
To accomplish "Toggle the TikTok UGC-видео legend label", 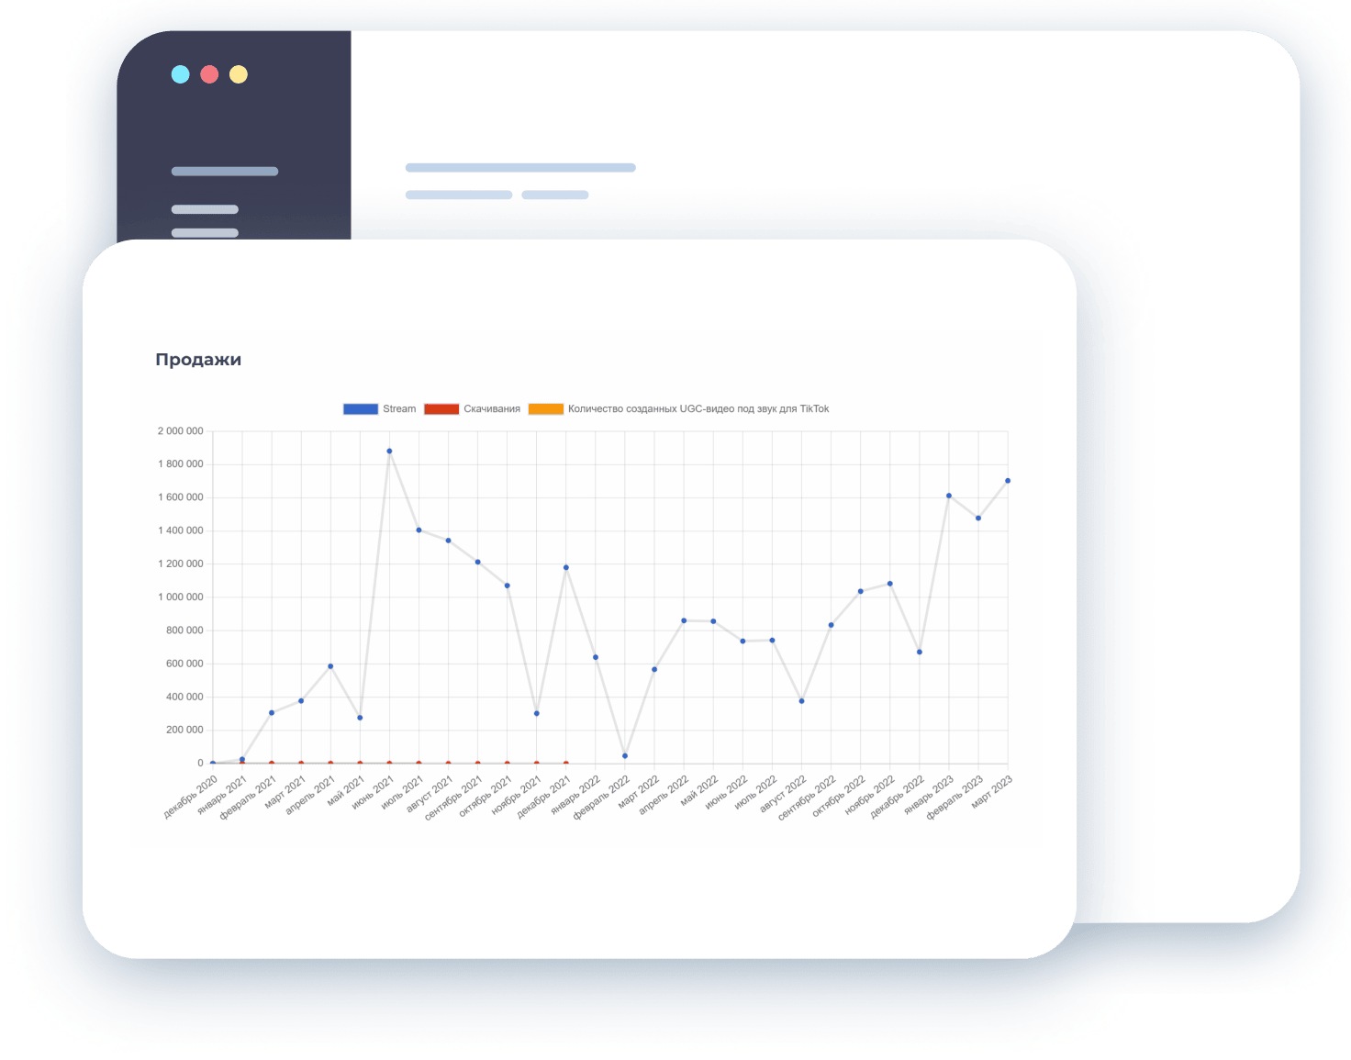I will click(x=698, y=409).
